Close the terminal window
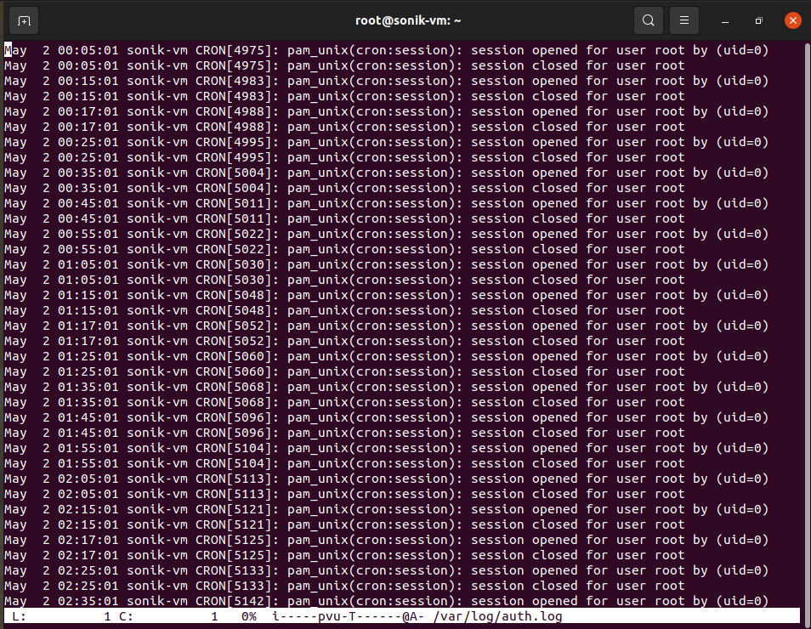Image resolution: width=811 pixels, height=629 pixels. tap(792, 20)
